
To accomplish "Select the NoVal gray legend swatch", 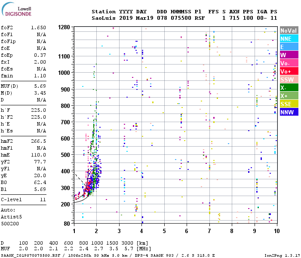I will point(288,31).
